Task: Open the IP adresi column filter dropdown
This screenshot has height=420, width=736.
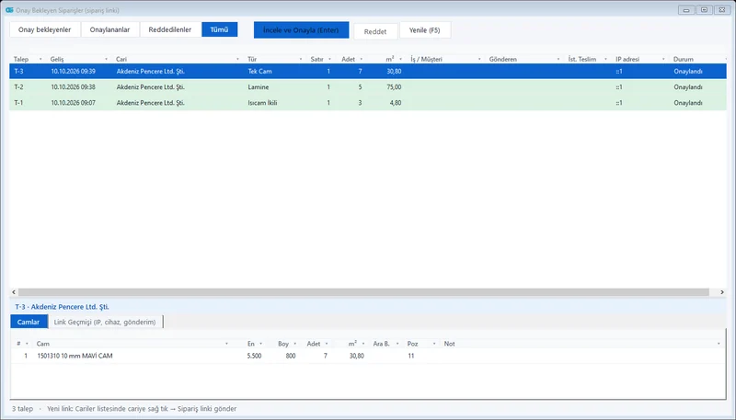Action: pos(663,59)
